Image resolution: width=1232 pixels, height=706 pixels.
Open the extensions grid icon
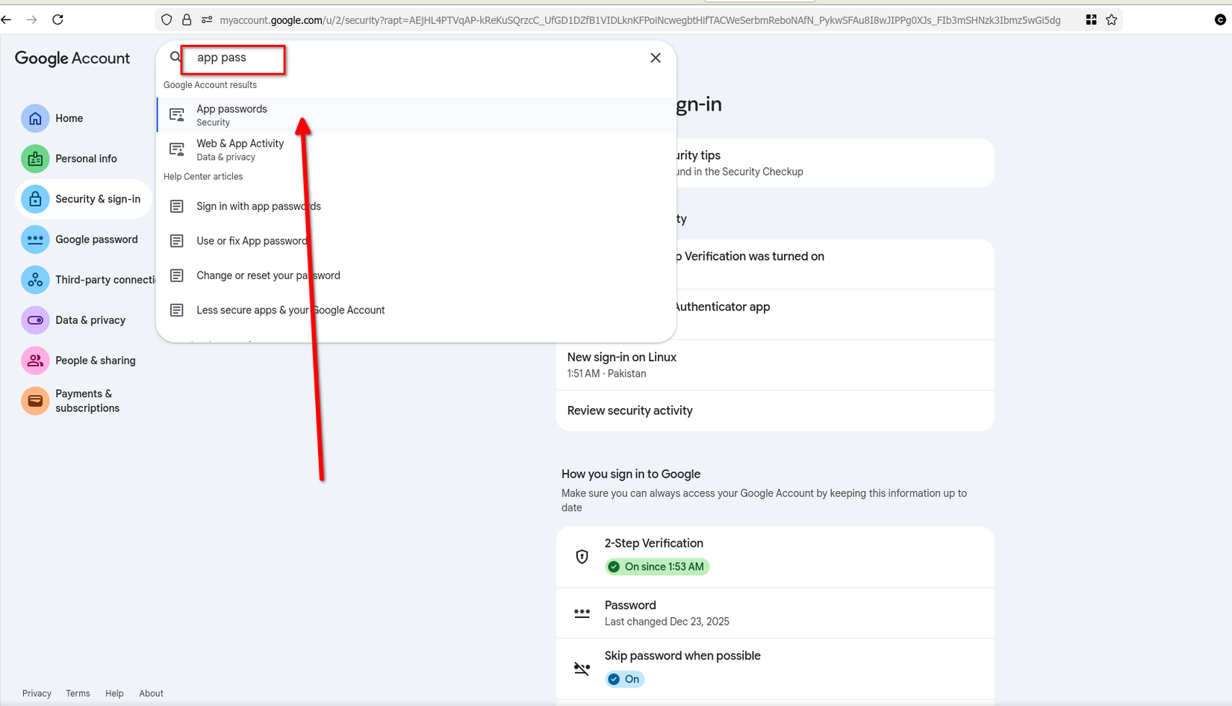(1091, 20)
